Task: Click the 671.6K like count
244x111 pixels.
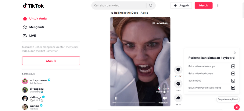Action: [178, 77]
